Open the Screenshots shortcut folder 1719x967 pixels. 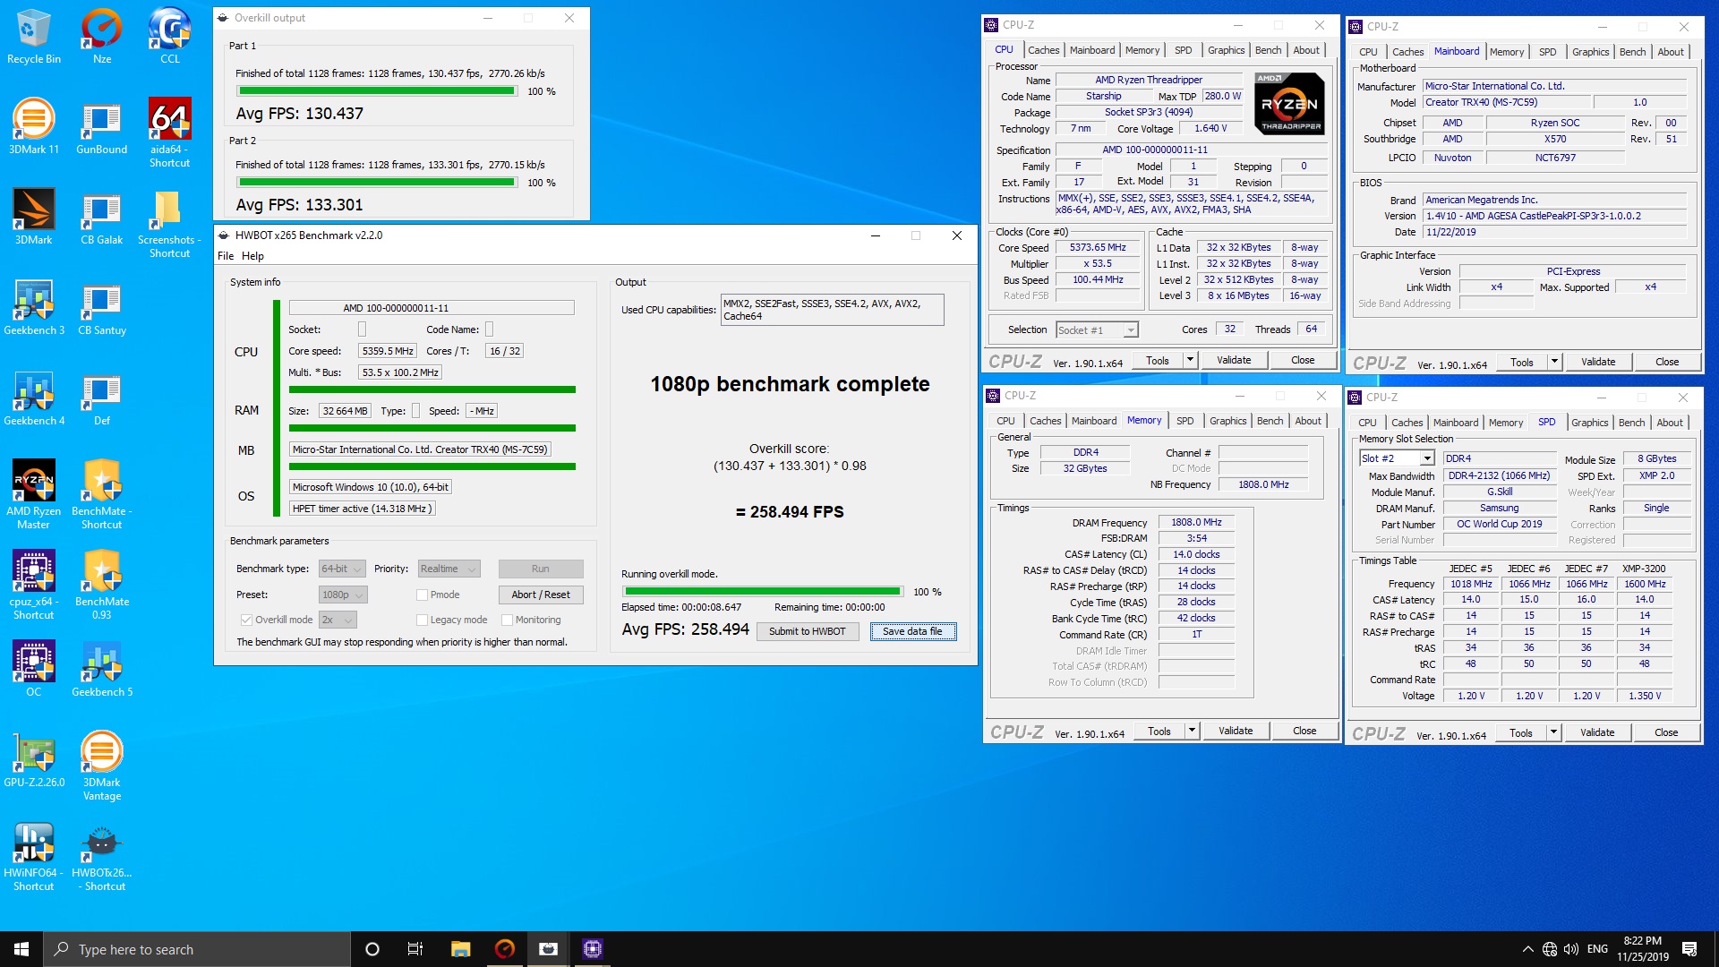coord(170,224)
